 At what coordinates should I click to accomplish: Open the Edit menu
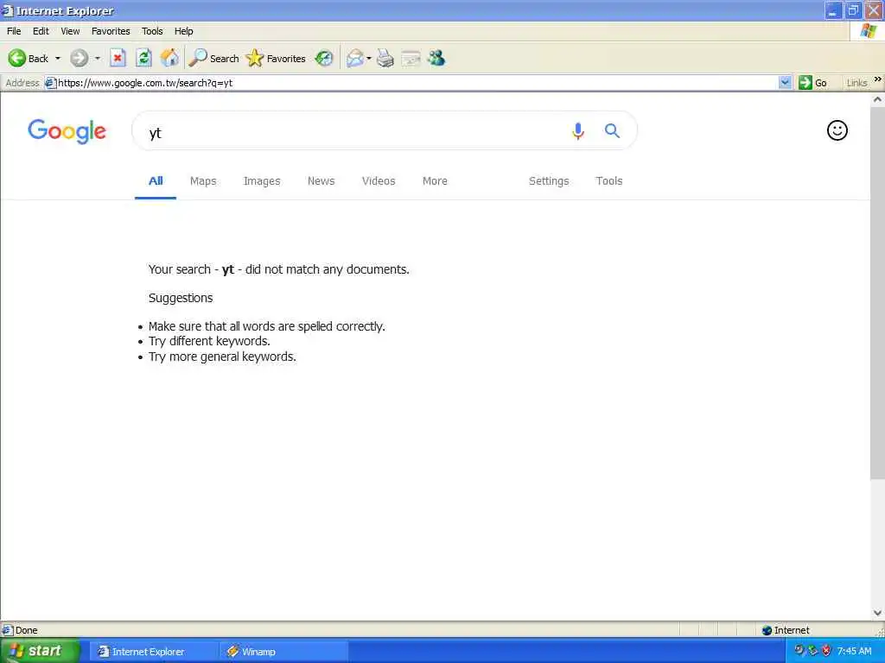(x=41, y=31)
